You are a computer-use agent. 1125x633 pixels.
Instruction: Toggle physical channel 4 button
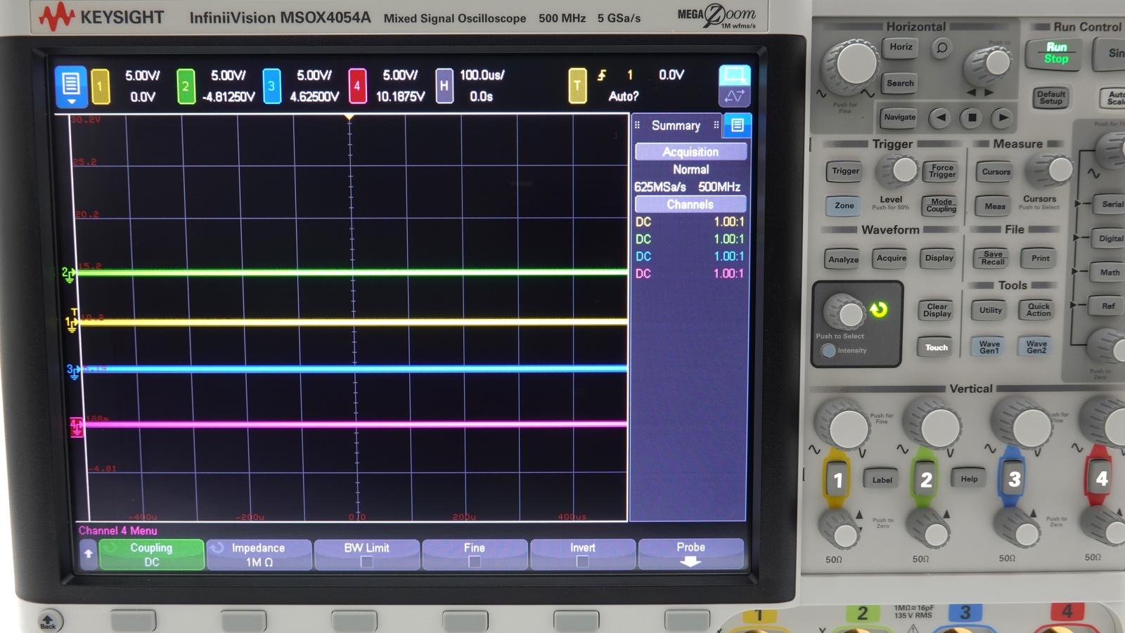click(1100, 478)
